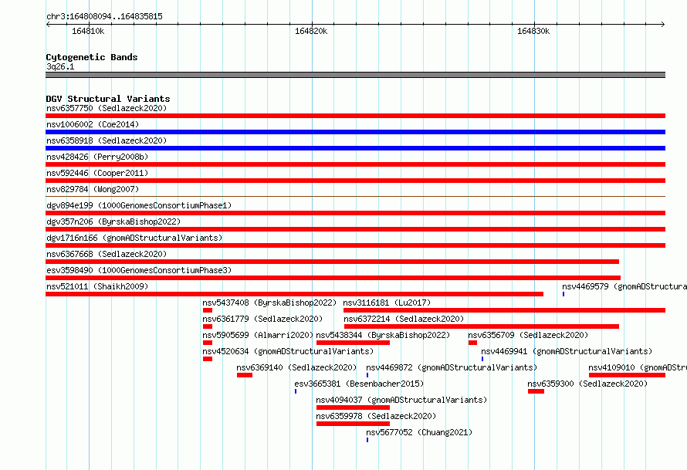
Task: Open the nsv6369140 (Sedlazeck2020) label
Action: 296,367
